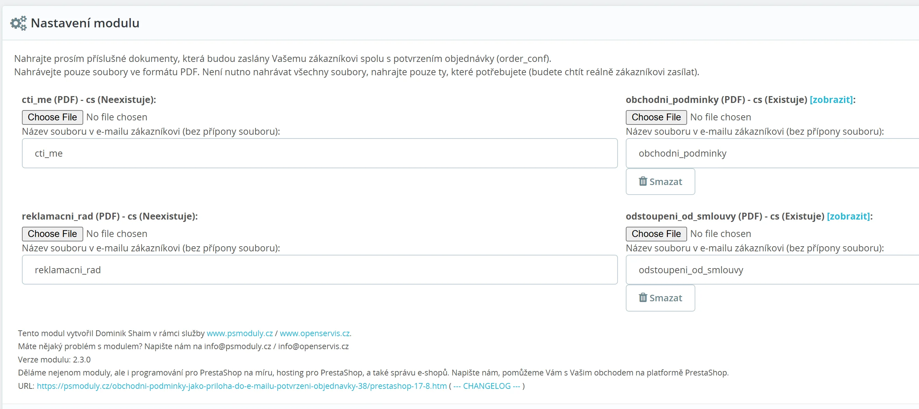Click the gears icon beside Nastavení modulu

pos(18,23)
